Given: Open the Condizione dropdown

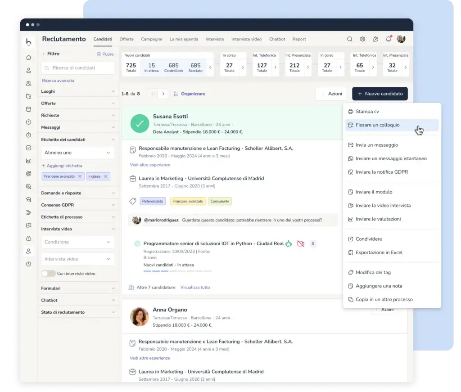Looking at the screenshot, I should point(77,242).
